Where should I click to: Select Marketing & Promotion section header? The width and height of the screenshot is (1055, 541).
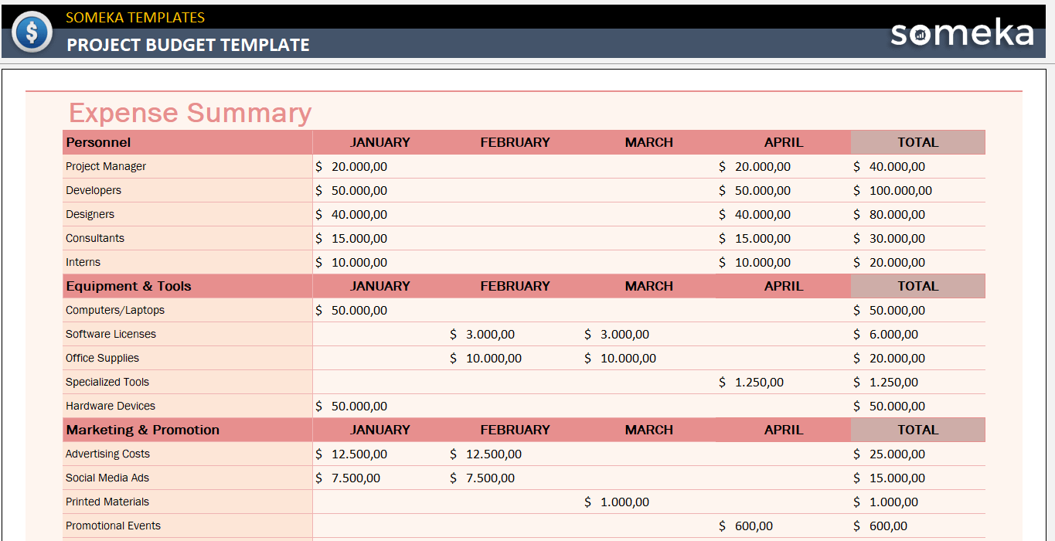(x=188, y=430)
